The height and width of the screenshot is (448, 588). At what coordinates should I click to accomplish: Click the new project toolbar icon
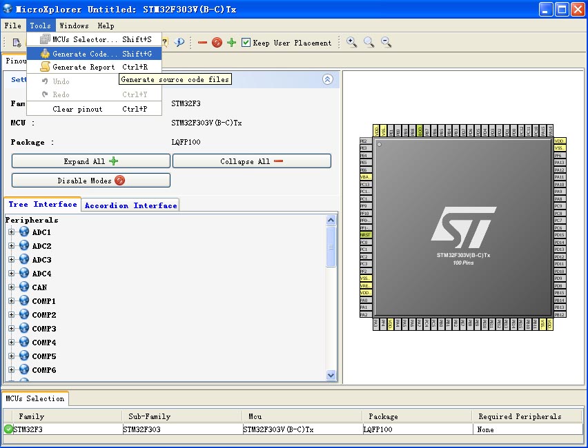[x=17, y=43]
